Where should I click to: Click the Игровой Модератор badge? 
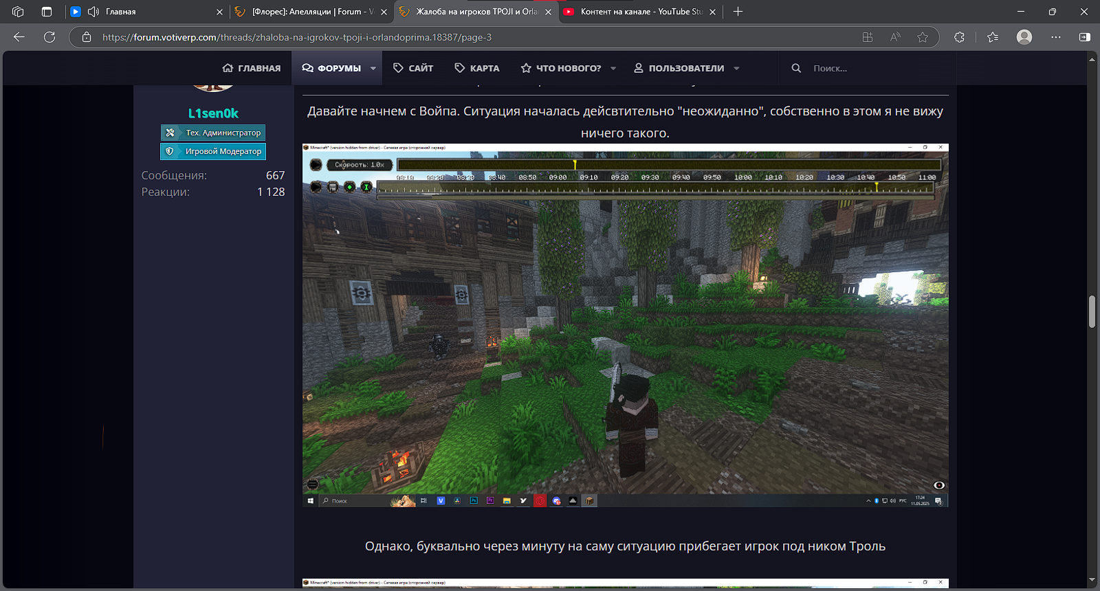[x=213, y=151]
